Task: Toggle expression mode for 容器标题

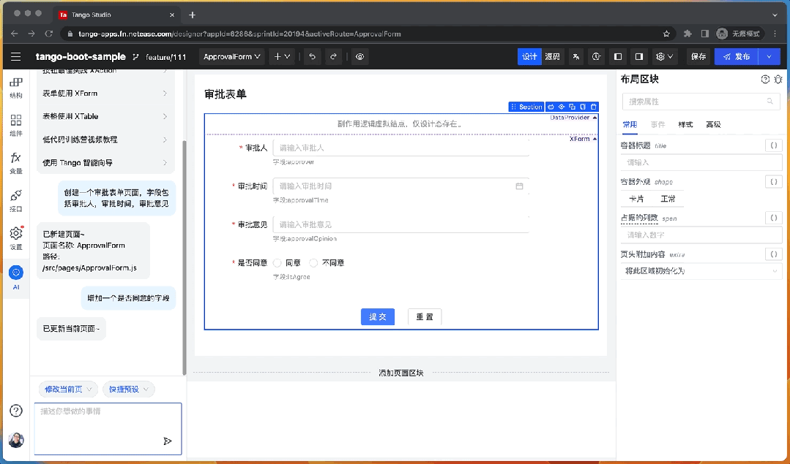Action: point(773,145)
